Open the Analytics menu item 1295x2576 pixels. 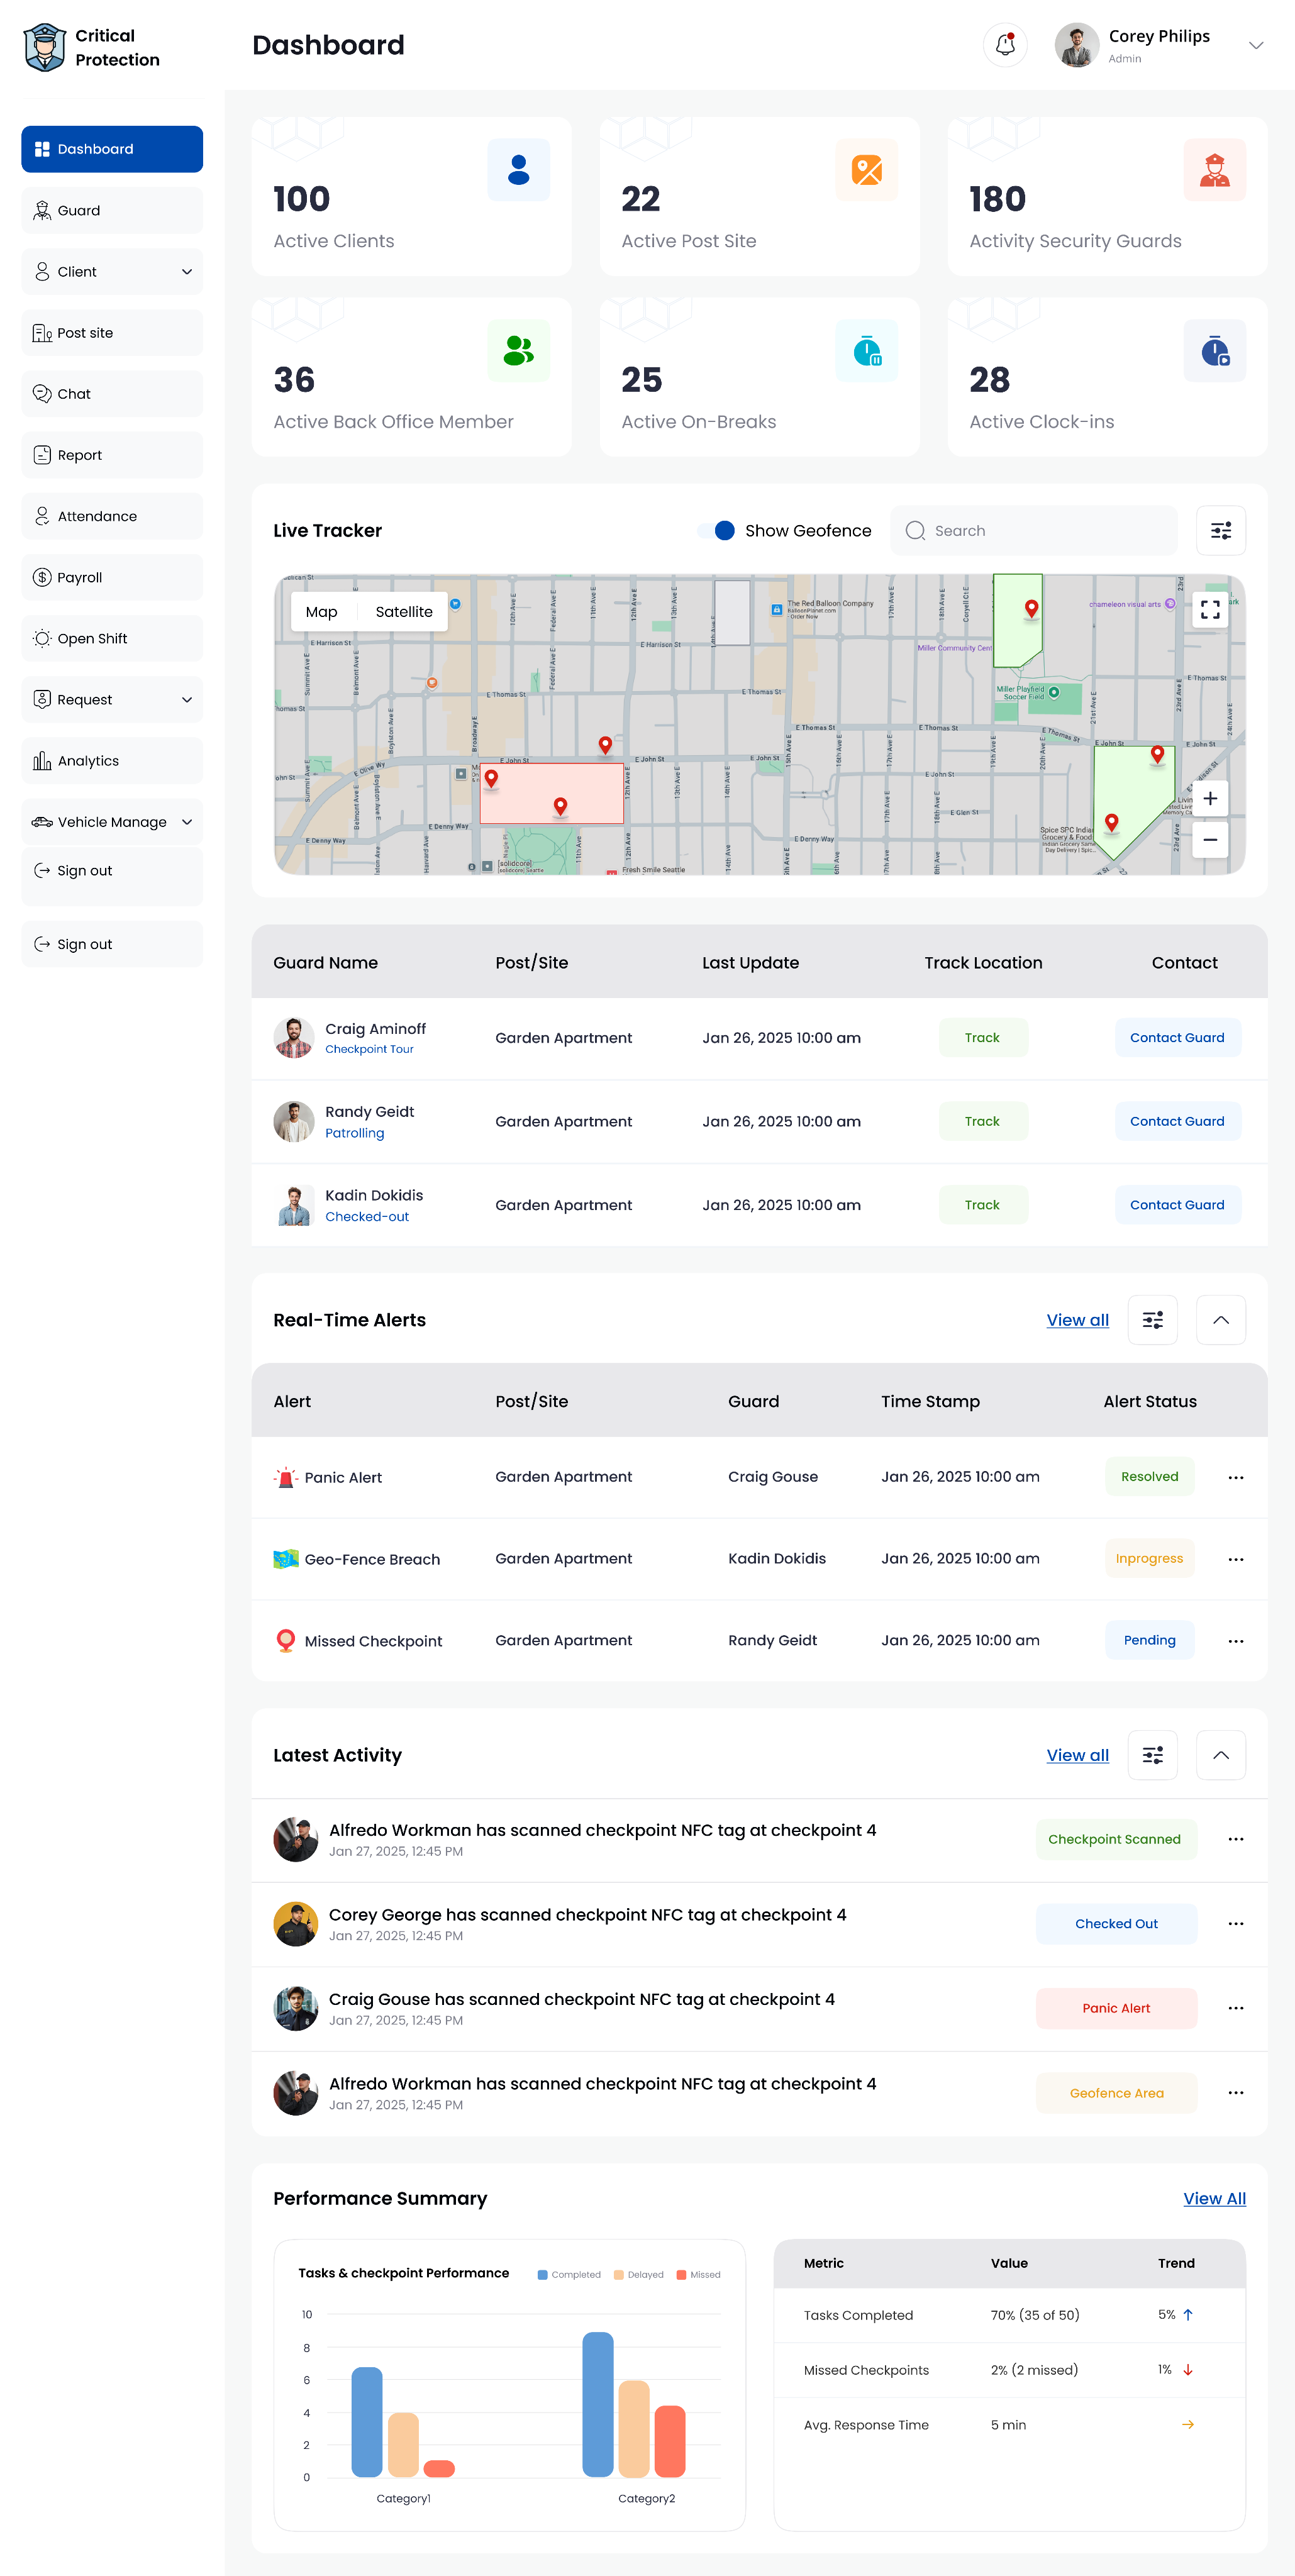pos(88,761)
